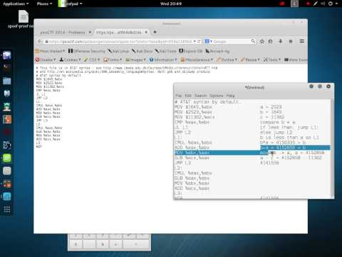Open the Information dropdown in developer toolbar
The image size is (342, 257).
(163, 60)
